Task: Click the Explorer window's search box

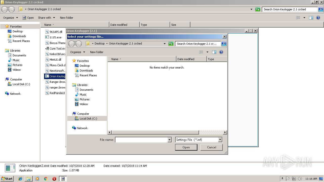Action: tap(290, 9)
